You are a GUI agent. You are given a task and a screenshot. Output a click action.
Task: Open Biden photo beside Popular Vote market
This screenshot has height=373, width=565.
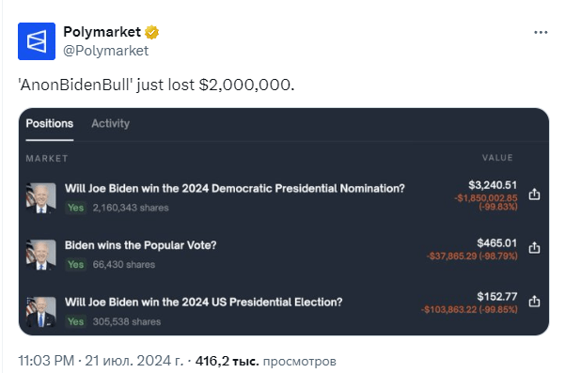point(41,255)
